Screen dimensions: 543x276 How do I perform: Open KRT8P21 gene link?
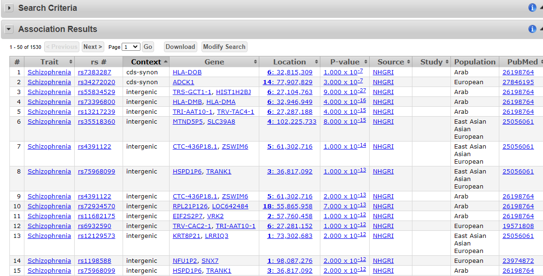(x=186, y=236)
